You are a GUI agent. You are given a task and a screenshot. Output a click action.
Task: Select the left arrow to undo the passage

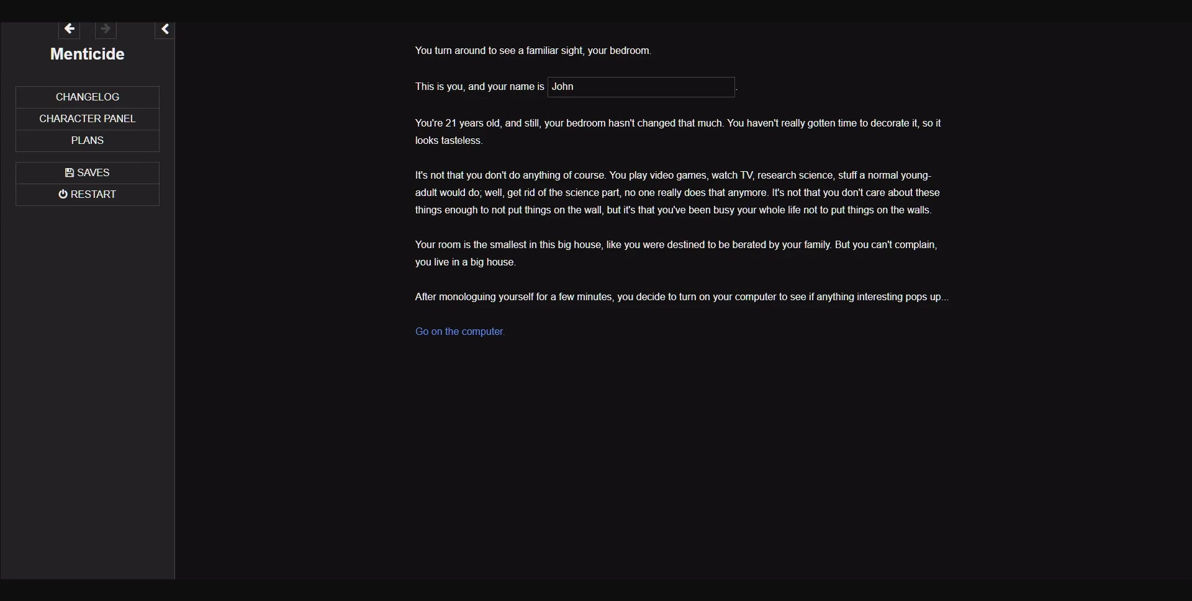pos(68,29)
